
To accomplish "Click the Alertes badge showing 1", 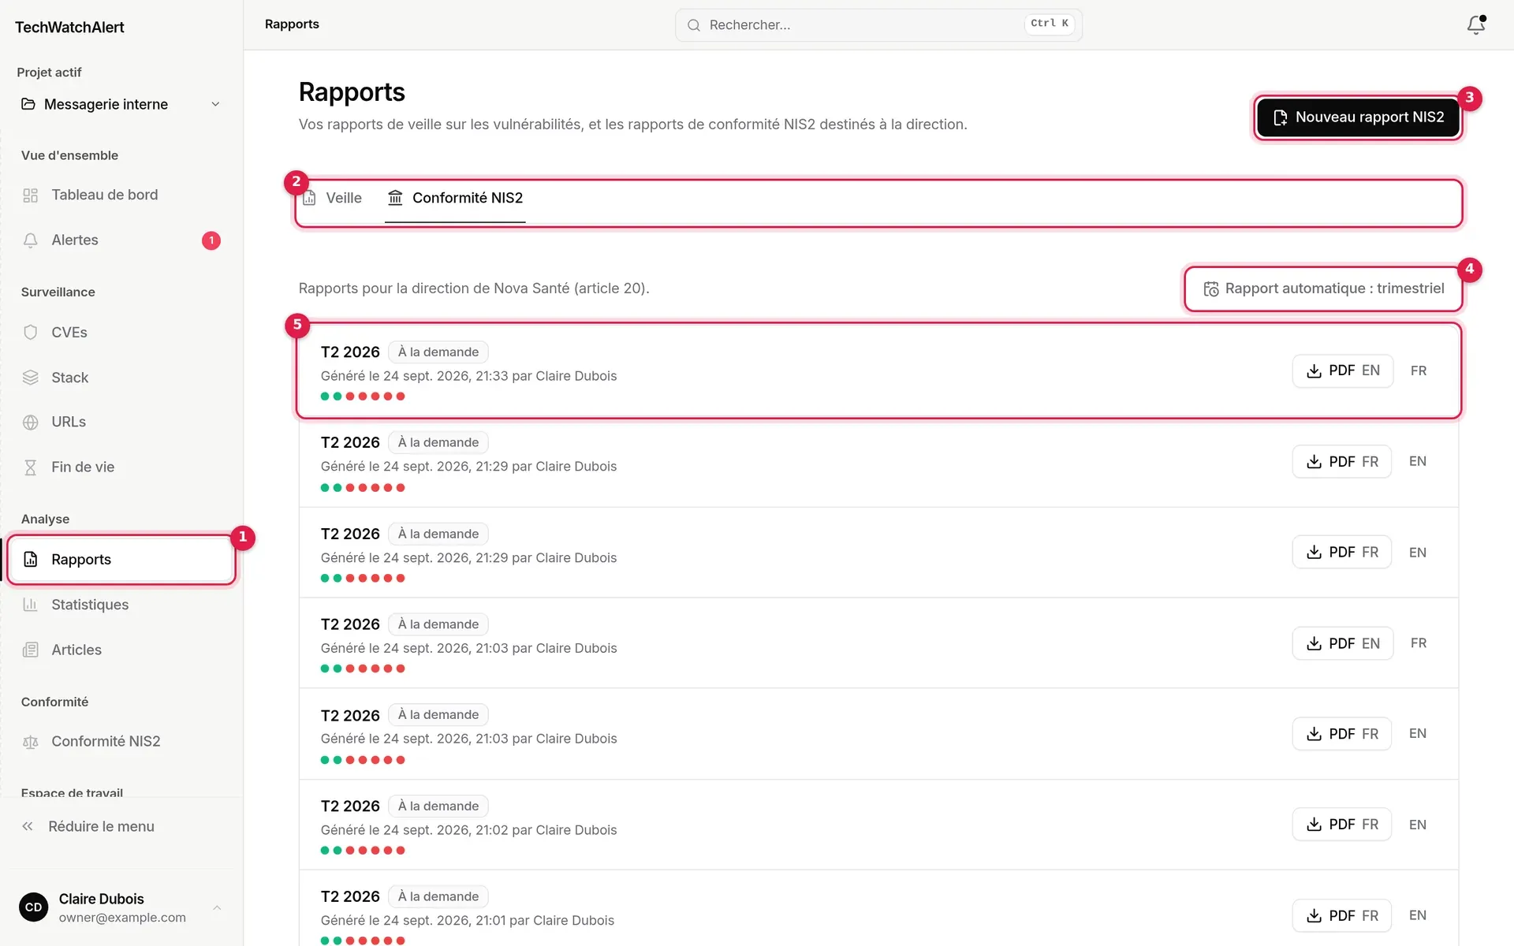I will tap(211, 240).
